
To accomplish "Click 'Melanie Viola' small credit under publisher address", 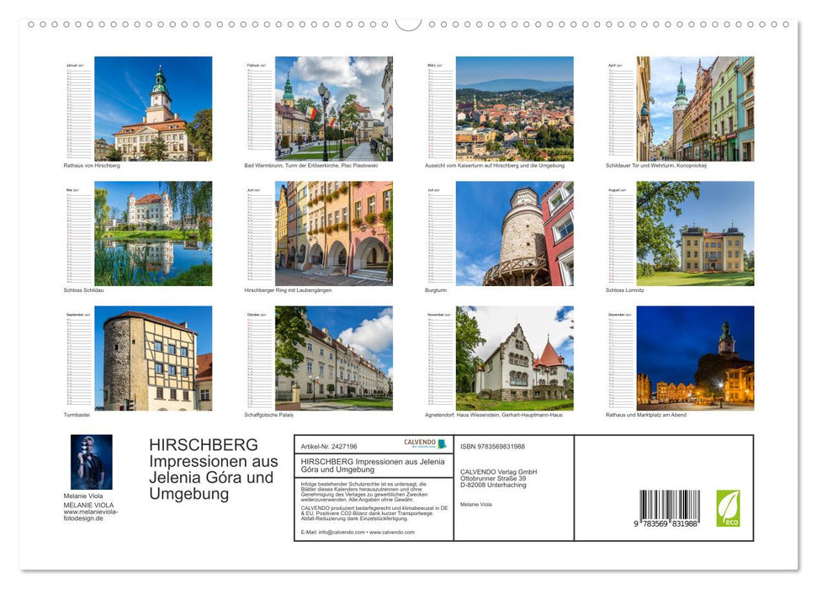I will click(x=475, y=505).
